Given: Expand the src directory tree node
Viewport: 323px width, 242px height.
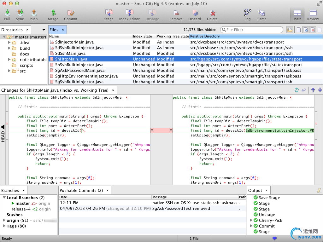Looking at the screenshot, I should click(x=9, y=71).
